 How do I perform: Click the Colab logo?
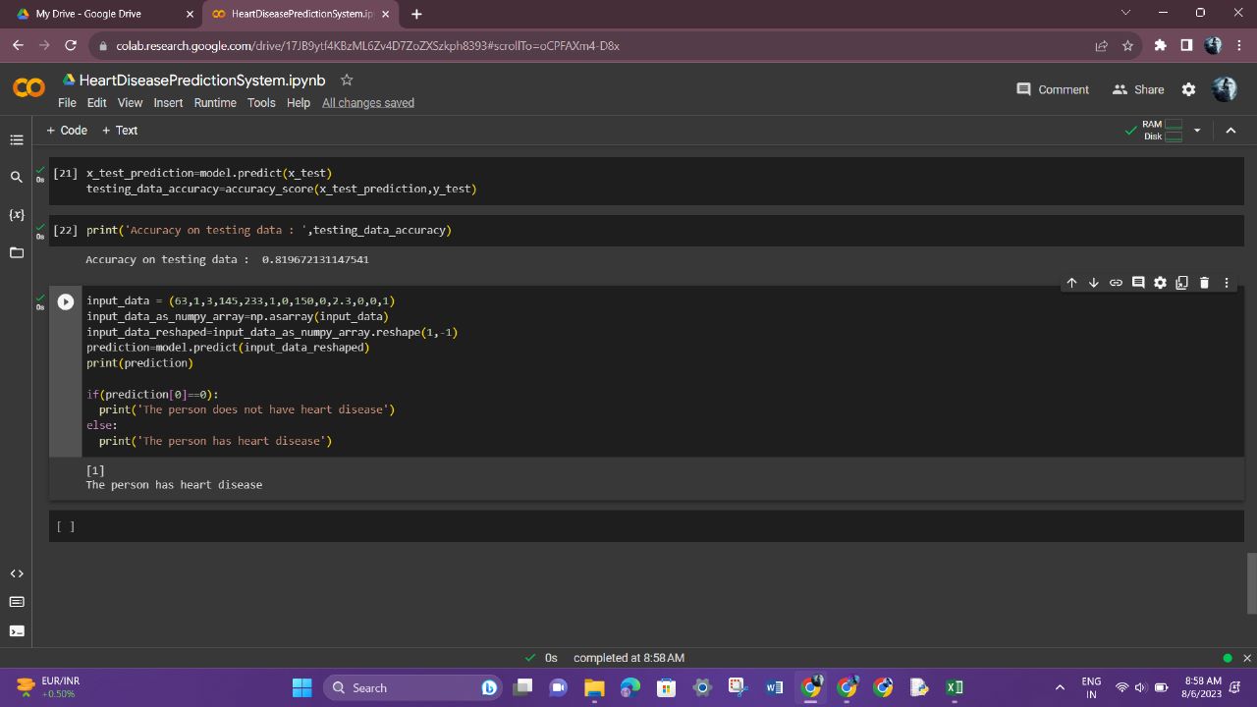[28, 88]
